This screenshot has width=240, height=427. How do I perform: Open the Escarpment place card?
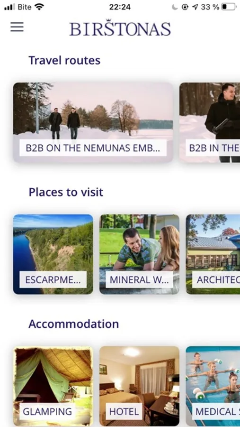[x=53, y=254]
